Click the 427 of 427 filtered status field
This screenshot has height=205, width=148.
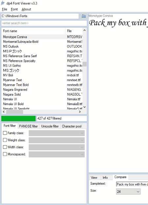tap(62, 119)
